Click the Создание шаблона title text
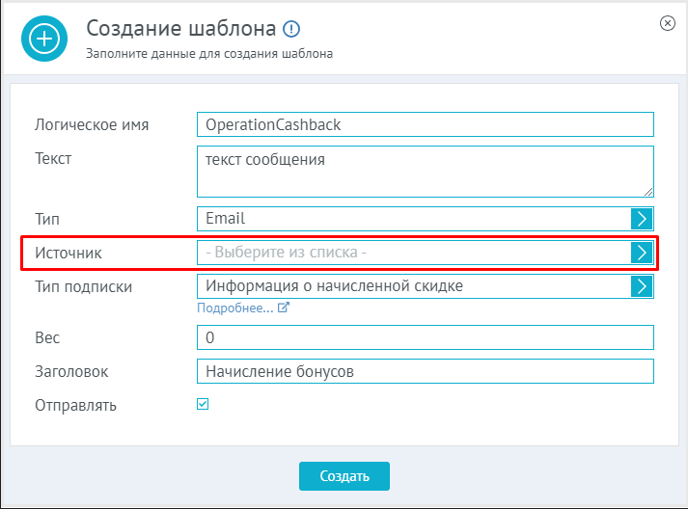This screenshot has width=688, height=509. (x=181, y=29)
